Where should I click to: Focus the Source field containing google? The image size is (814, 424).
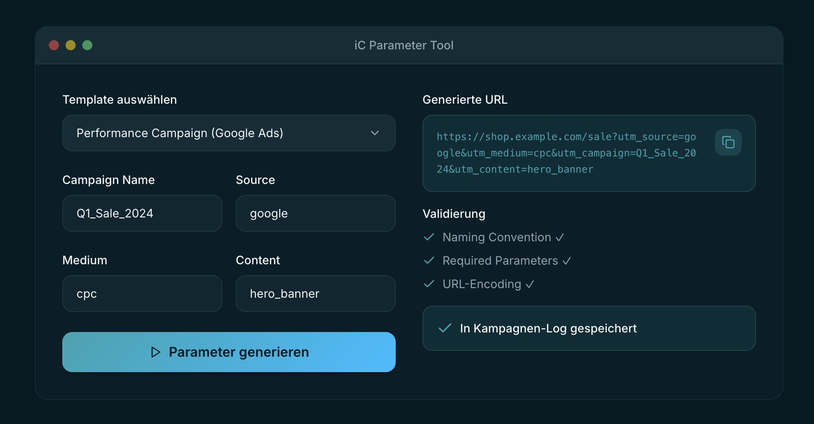point(315,213)
